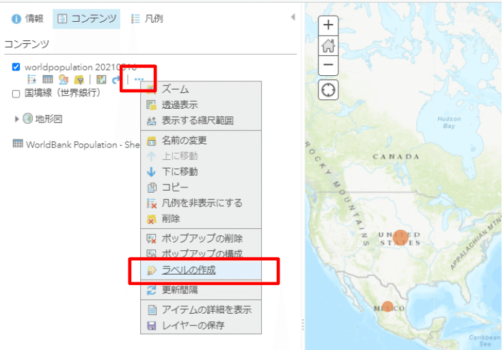Click orange circle over United States
This screenshot has height=350, width=503.
coord(400,238)
